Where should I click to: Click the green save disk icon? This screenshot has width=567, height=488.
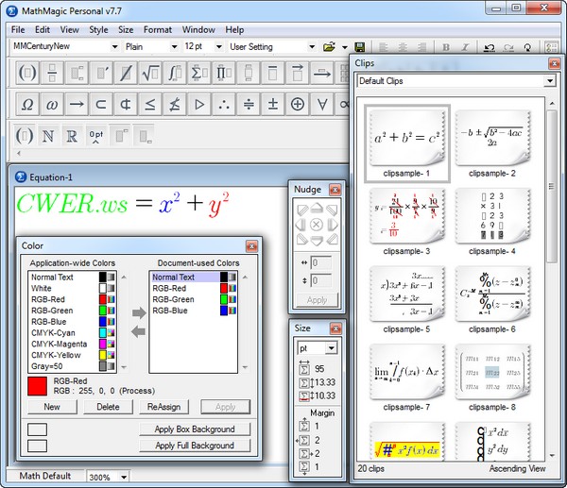tap(359, 46)
